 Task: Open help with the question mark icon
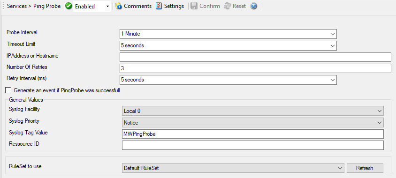click(253, 6)
